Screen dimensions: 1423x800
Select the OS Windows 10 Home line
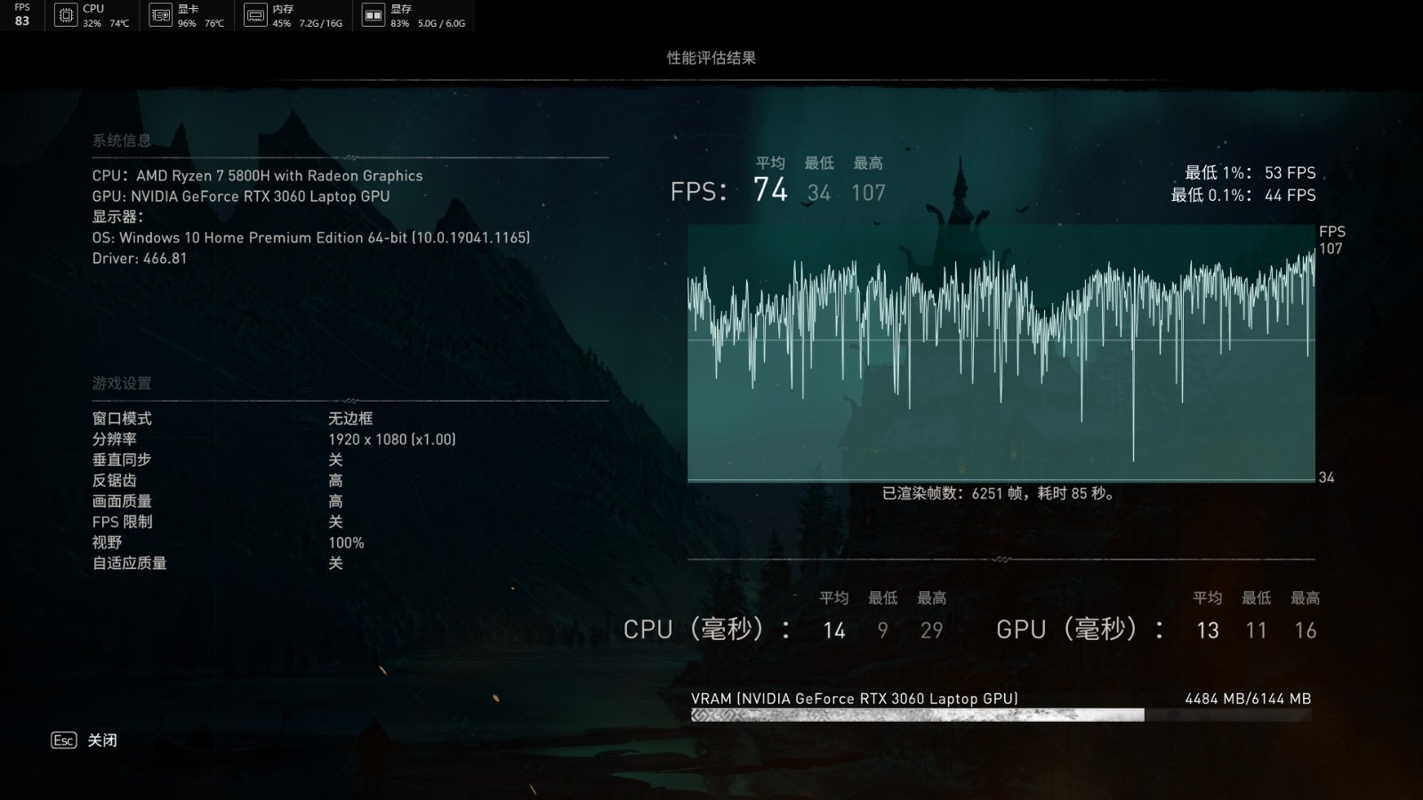pyautogui.click(x=311, y=237)
